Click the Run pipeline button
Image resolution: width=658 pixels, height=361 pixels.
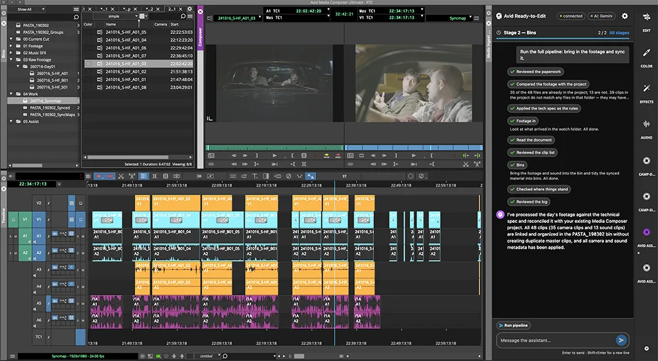coord(513,326)
